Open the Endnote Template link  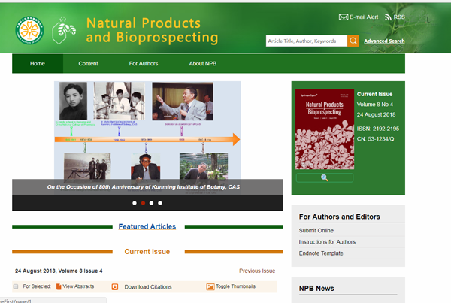(x=321, y=253)
